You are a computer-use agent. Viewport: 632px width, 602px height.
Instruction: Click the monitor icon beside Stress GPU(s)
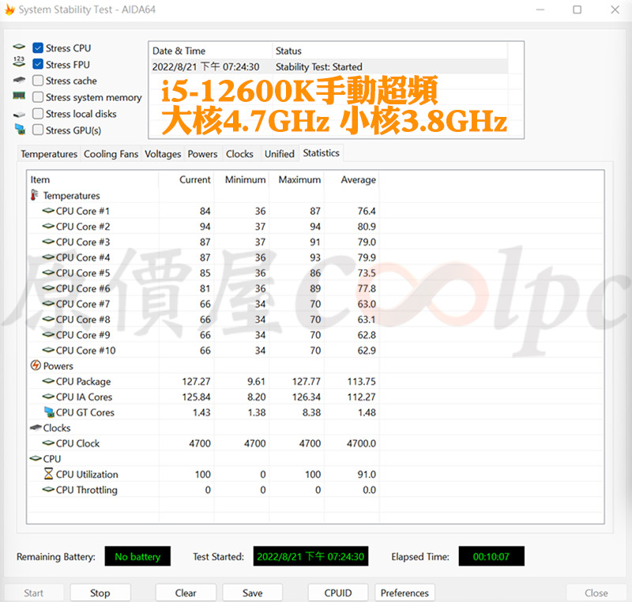20,129
